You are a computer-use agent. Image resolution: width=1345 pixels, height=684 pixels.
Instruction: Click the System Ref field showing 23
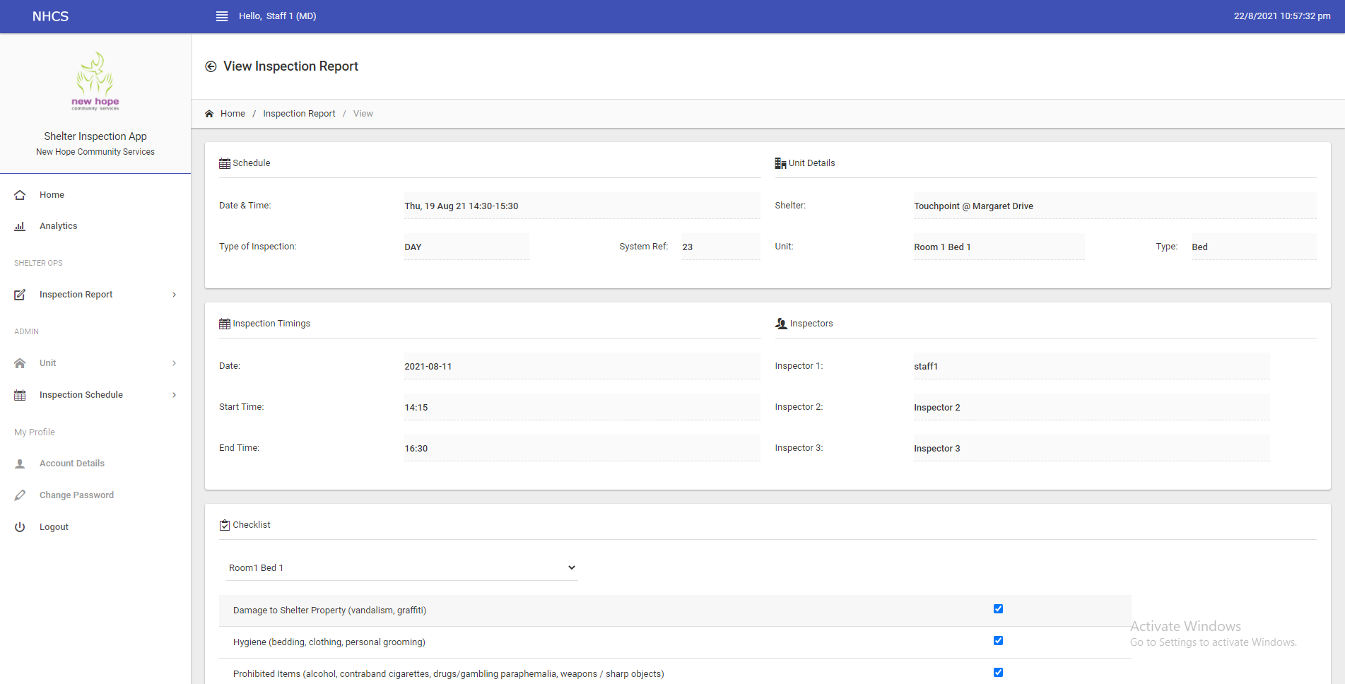(721, 247)
